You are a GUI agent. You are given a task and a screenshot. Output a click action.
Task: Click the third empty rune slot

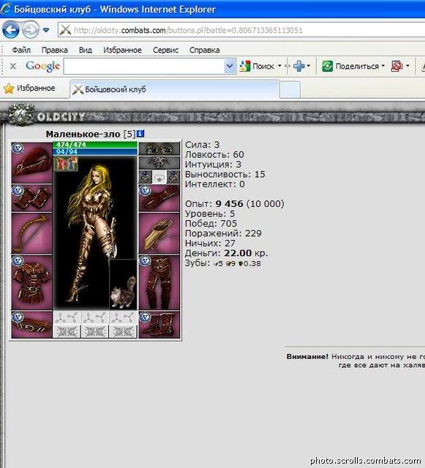click(x=123, y=317)
